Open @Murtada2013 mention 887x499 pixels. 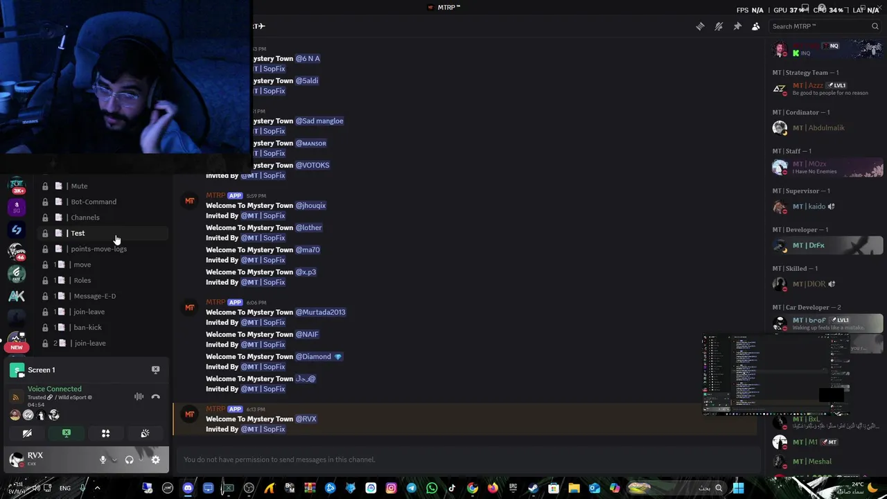pos(320,312)
